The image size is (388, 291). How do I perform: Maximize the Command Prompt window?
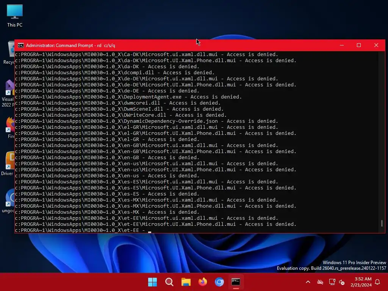[x=359, y=45]
